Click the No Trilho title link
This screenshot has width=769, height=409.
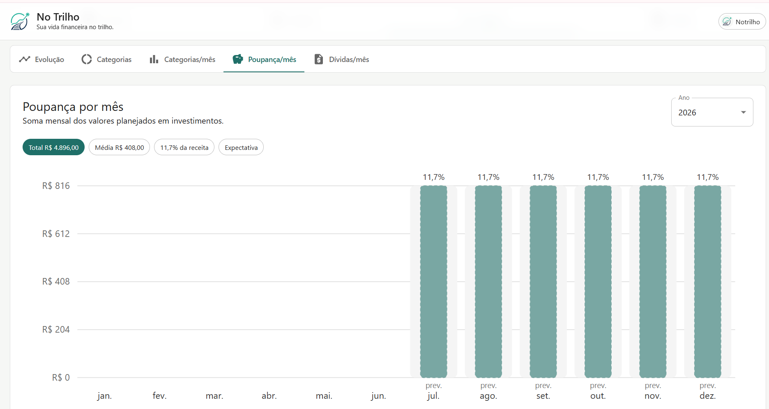pos(58,17)
